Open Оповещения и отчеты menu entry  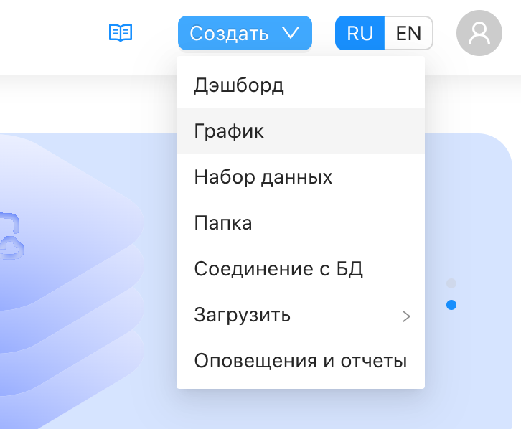tap(300, 361)
